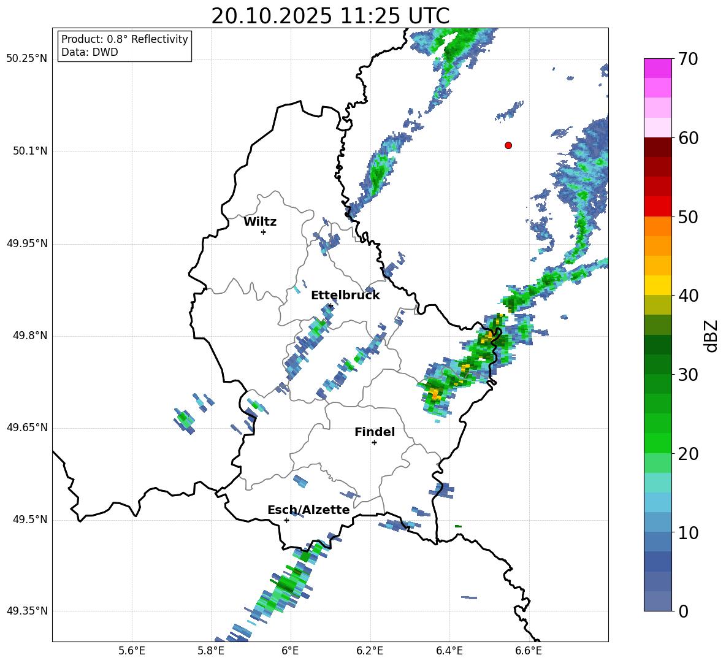
Task: Click the 49.8°N latitude label
Action: 29,335
